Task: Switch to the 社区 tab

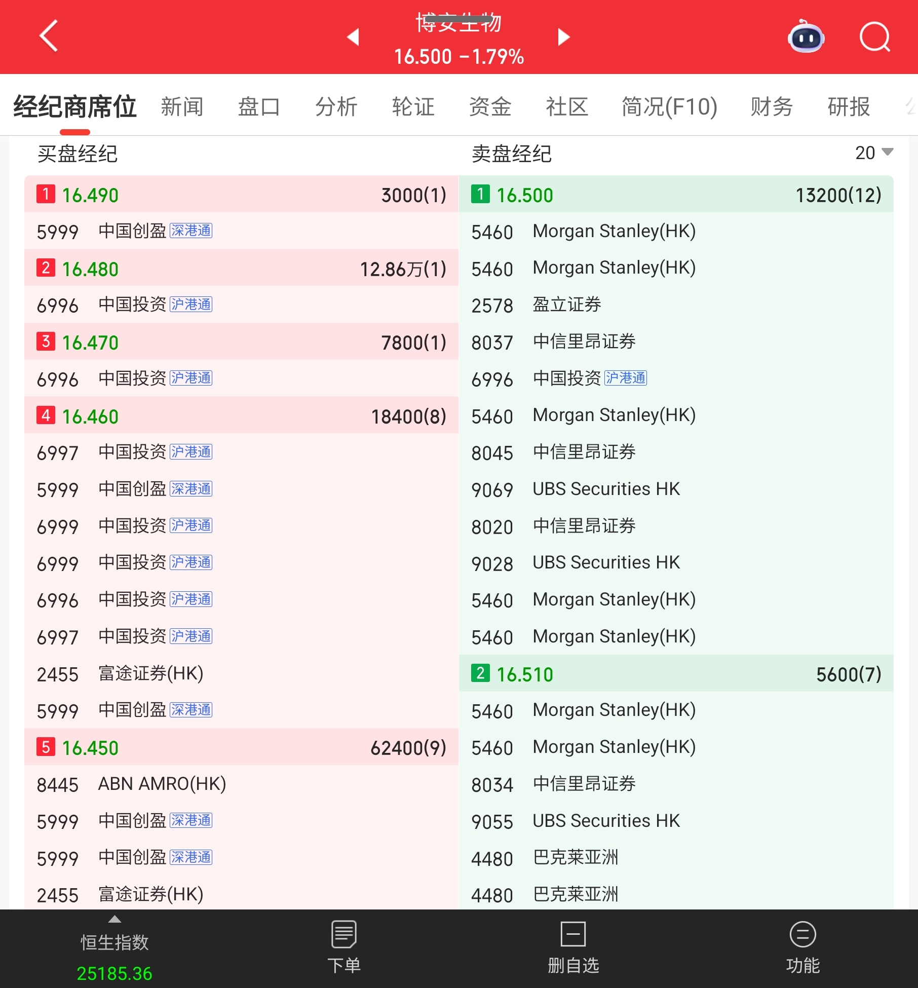Action: (x=567, y=107)
